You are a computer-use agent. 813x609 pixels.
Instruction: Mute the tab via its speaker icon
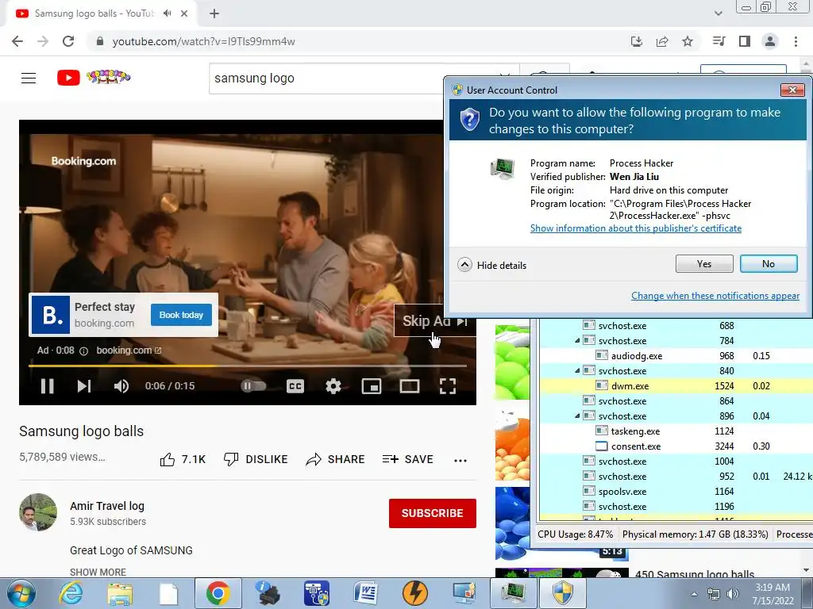point(167,13)
